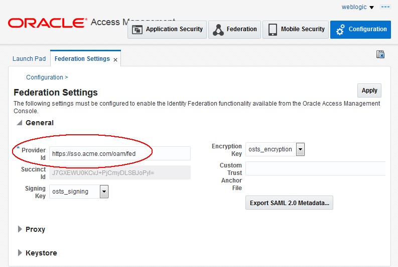
Task: Click the dotted options icon beside weblogic
Action: 385,7
